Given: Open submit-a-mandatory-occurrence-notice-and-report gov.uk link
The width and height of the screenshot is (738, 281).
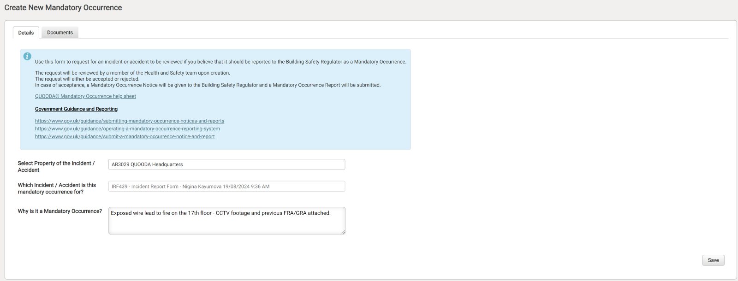Looking at the screenshot, I should [x=125, y=137].
